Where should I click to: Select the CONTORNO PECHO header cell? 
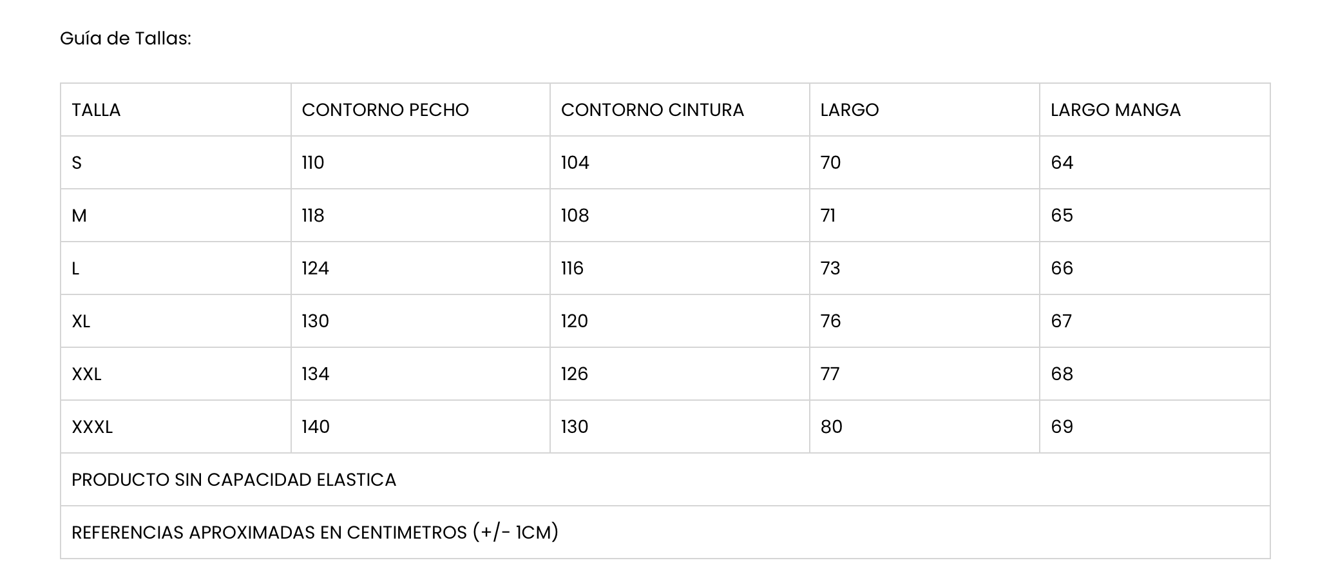(385, 110)
